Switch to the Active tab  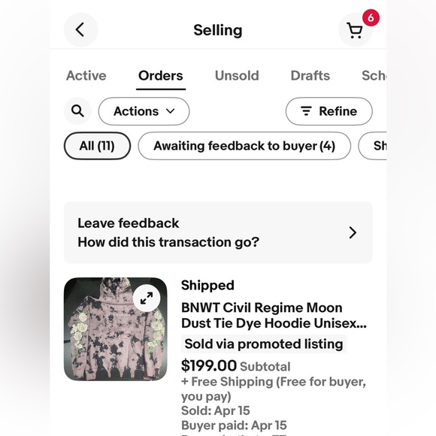pyautogui.click(x=86, y=76)
